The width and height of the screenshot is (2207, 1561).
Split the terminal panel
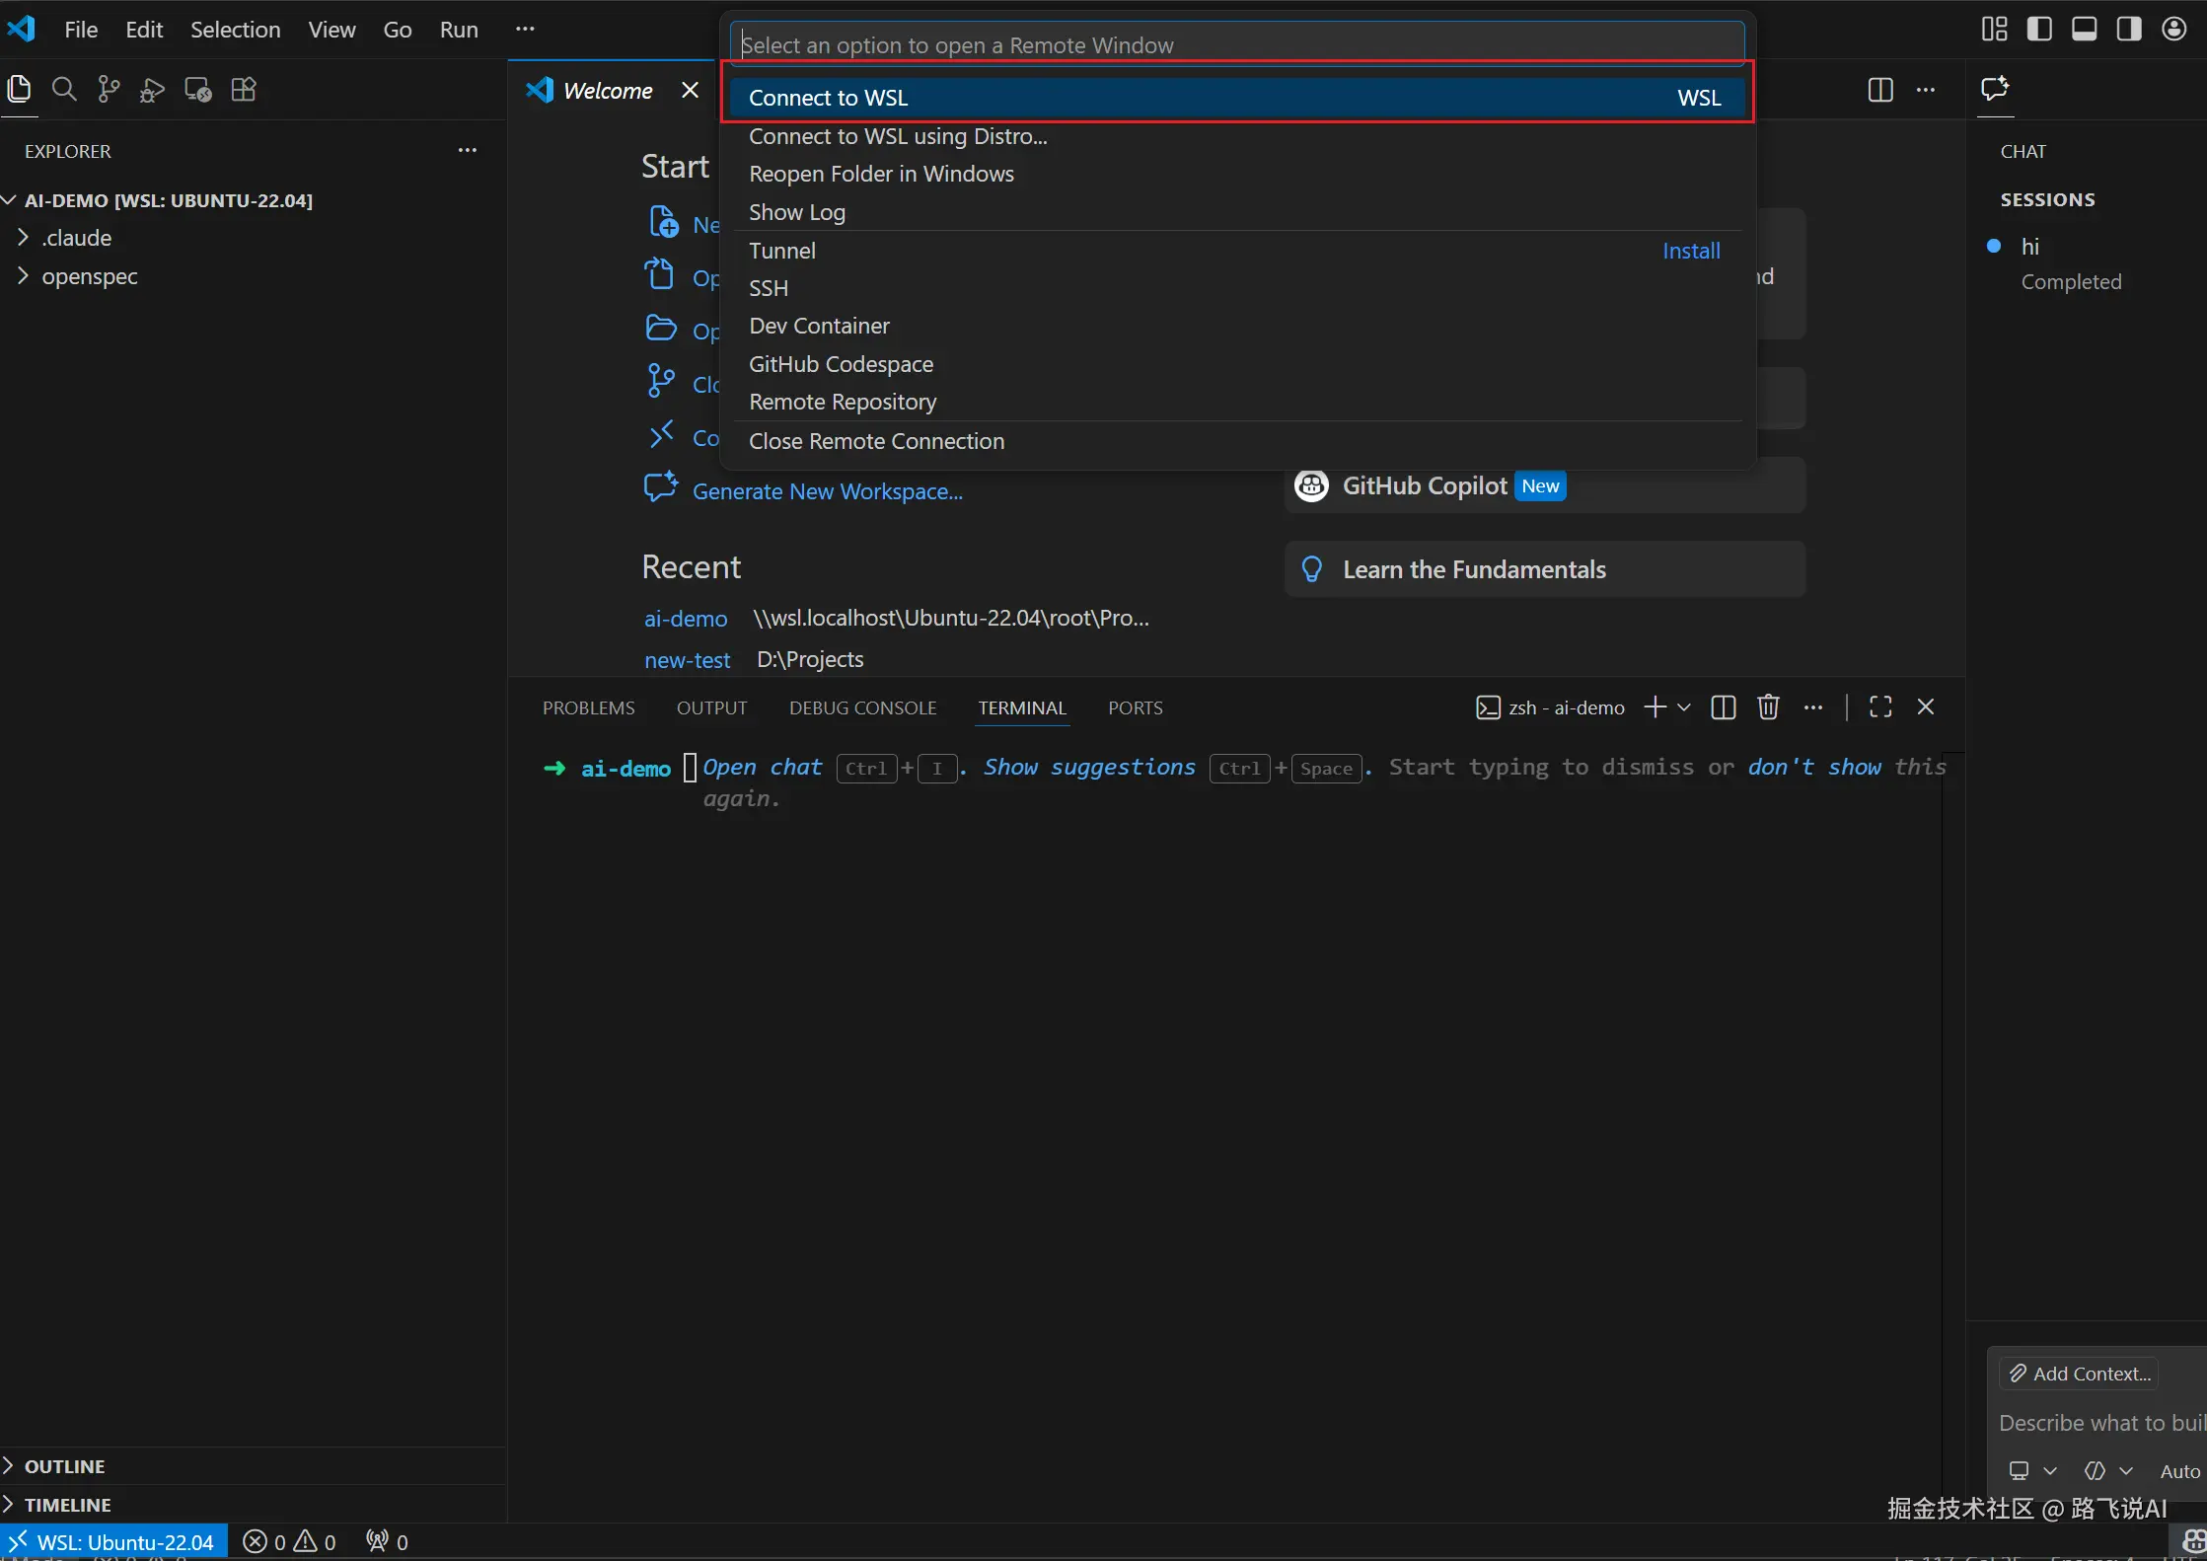pos(1724,707)
